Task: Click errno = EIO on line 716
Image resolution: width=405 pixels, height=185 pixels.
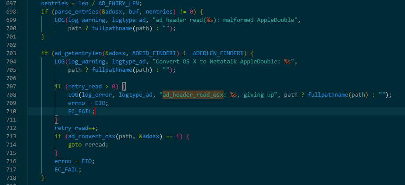Action: pyautogui.click(x=75, y=161)
